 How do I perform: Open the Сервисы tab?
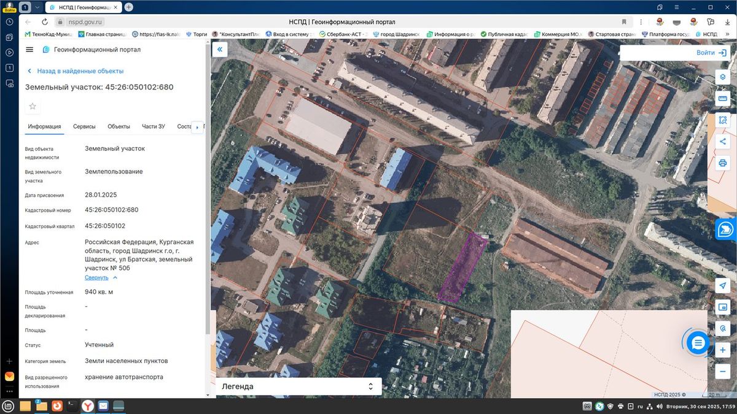(x=84, y=126)
